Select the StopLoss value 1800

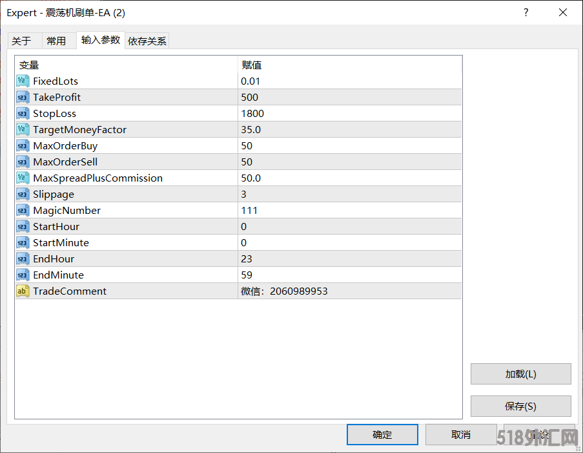349,113
